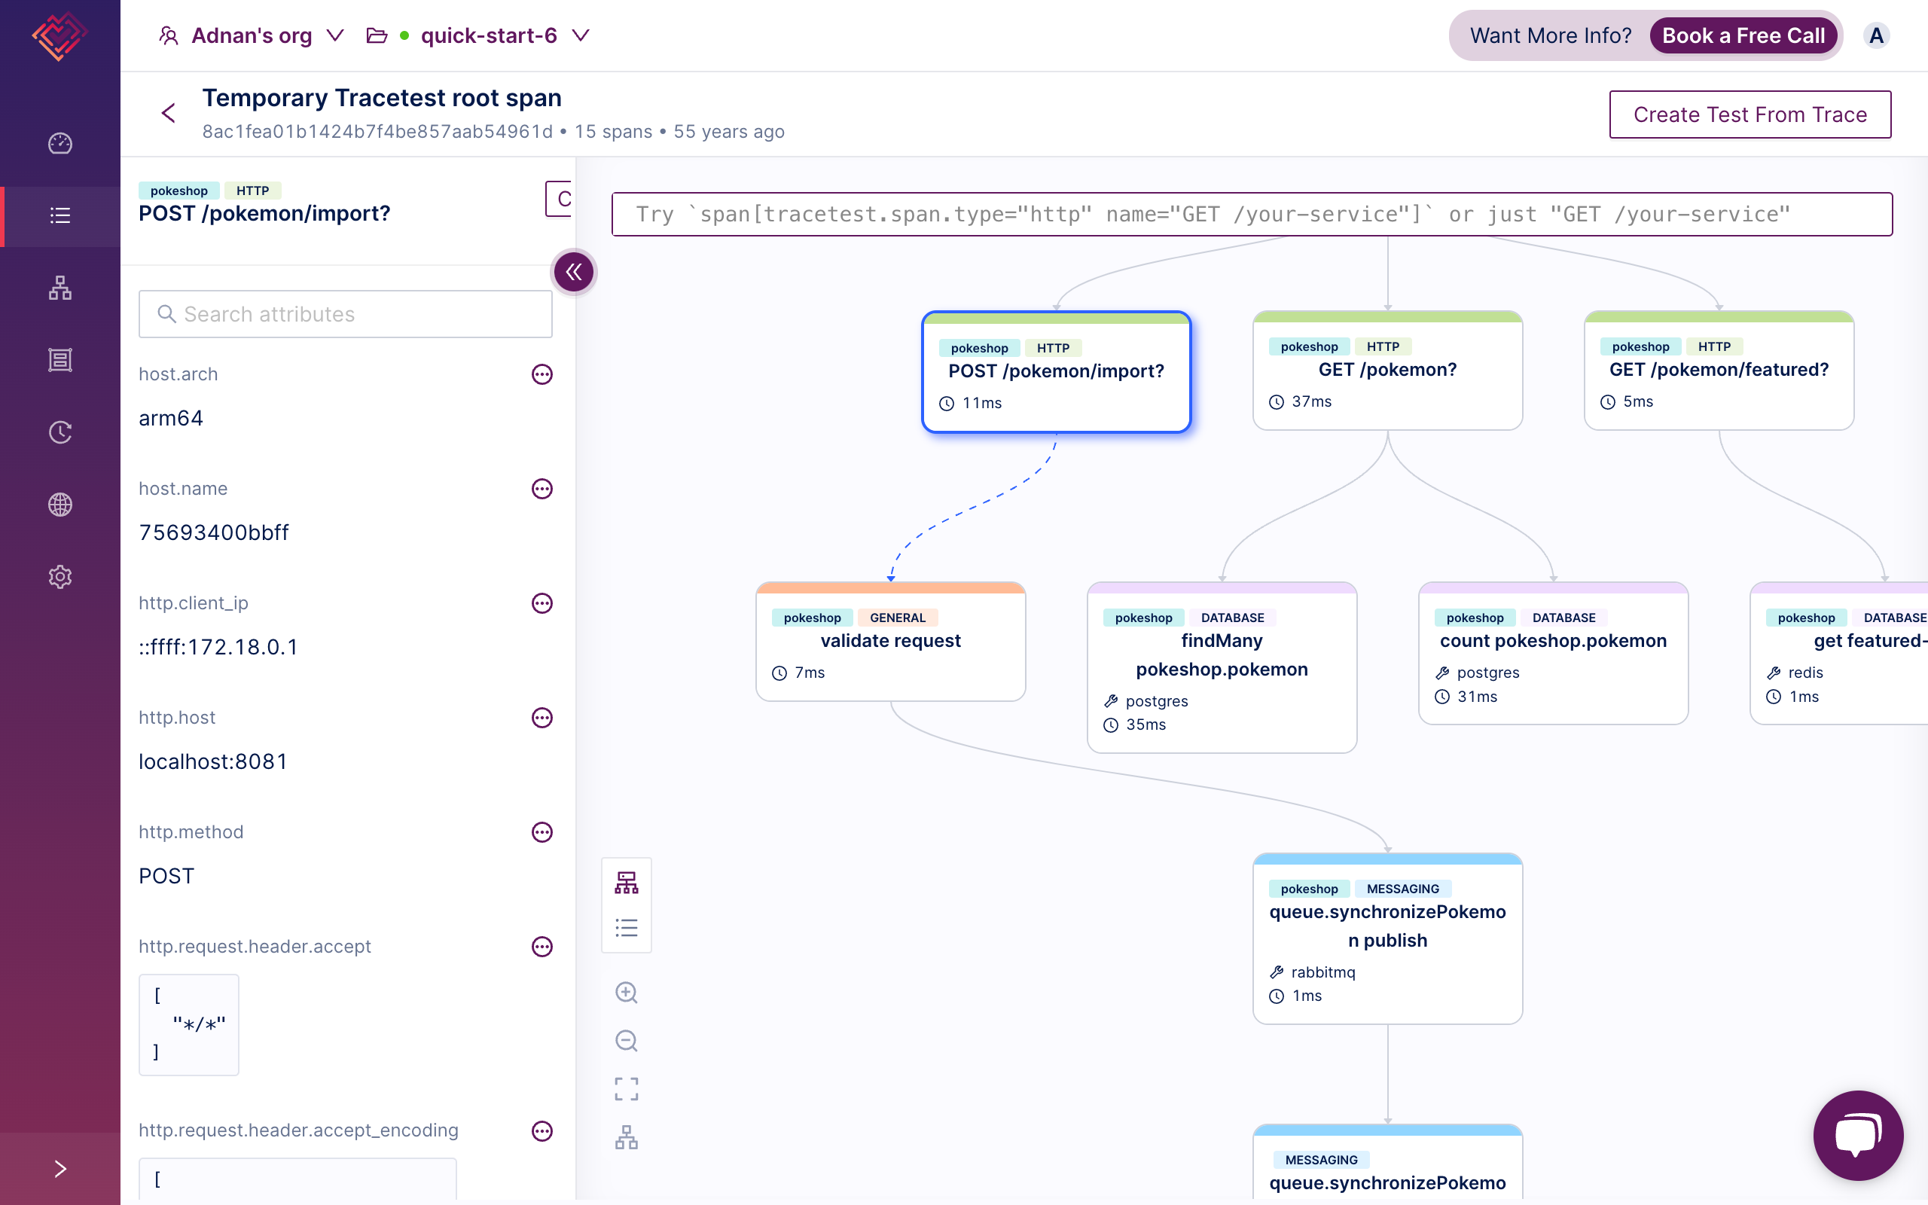Click the arm64 attribute value

pos(170,417)
